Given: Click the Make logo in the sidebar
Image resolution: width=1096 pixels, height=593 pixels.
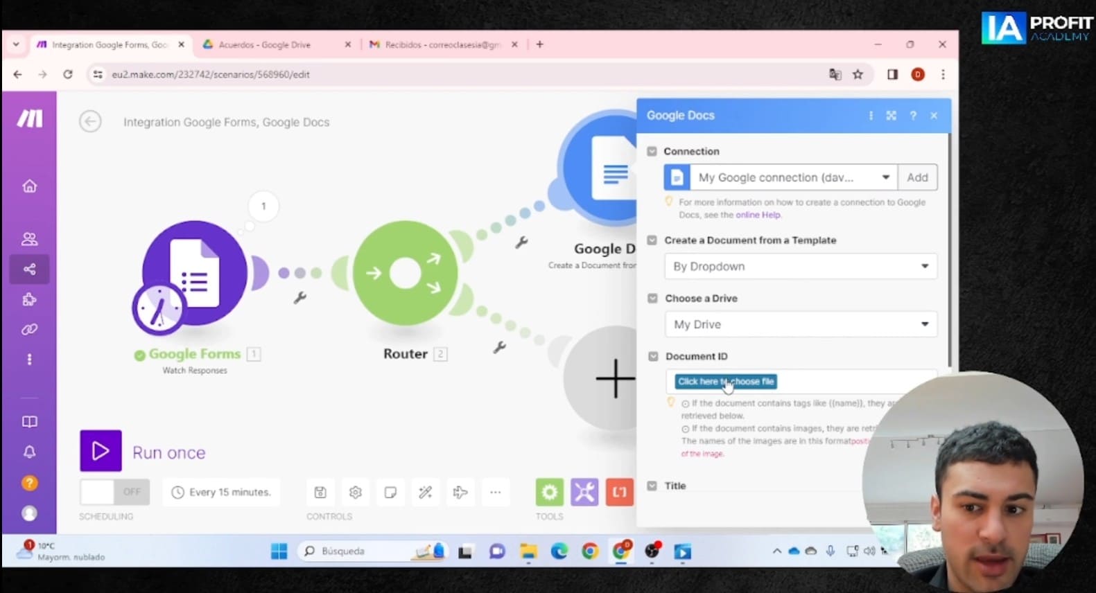Looking at the screenshot, I should click(30, 118).
